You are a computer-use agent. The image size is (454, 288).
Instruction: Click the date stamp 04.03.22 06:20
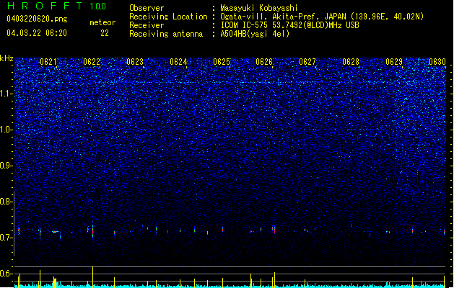coord(37,33)
